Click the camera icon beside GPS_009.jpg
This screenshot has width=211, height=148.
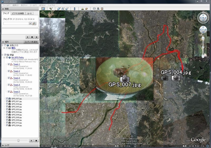(9, 120)
